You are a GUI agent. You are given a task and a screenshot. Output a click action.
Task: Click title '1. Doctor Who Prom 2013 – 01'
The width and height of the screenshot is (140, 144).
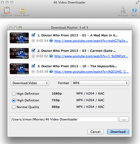pyautogui.click(x=62, y=35)
